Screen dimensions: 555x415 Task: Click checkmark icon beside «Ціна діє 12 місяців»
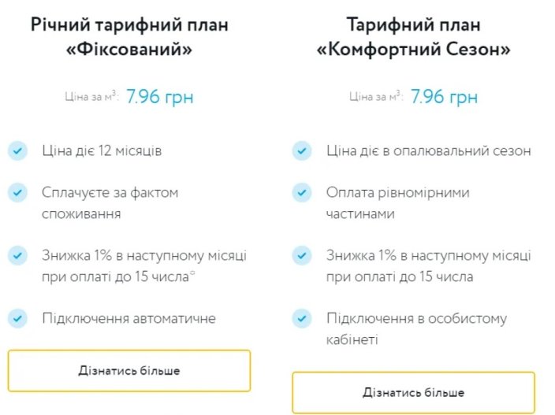17,151
